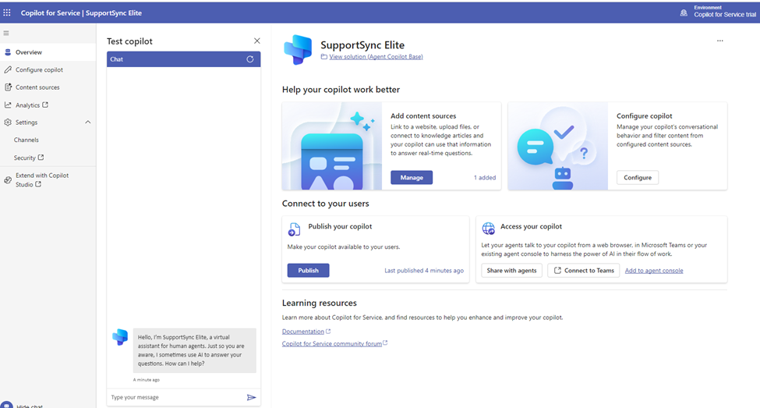Screen dimensions: 760x408
Task: Close the Test copilot panel
Action: 257,41
